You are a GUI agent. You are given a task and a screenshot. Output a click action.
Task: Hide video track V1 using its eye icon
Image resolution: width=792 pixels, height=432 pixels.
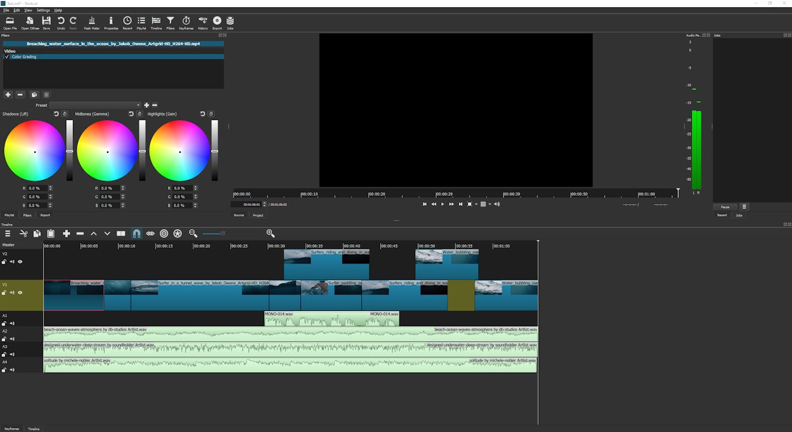(20, 292)
